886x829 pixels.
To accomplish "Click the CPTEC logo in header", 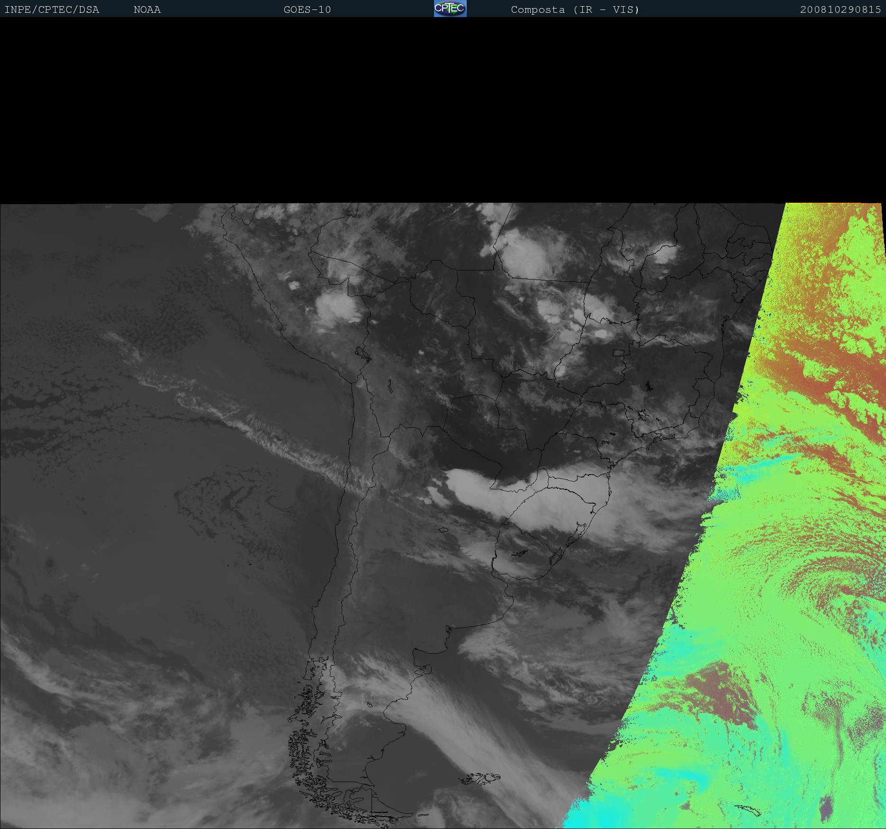I will [450, 9].
